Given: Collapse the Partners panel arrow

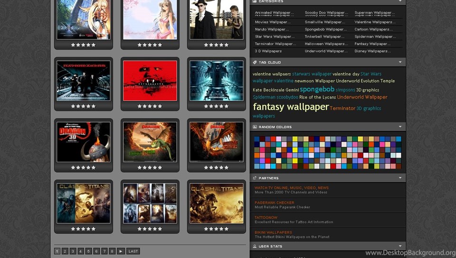Looking at the screenshot, I should click(x=400, y=178).
